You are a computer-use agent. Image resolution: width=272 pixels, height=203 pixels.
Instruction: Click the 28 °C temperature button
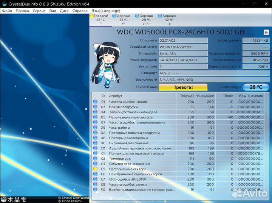253,87
